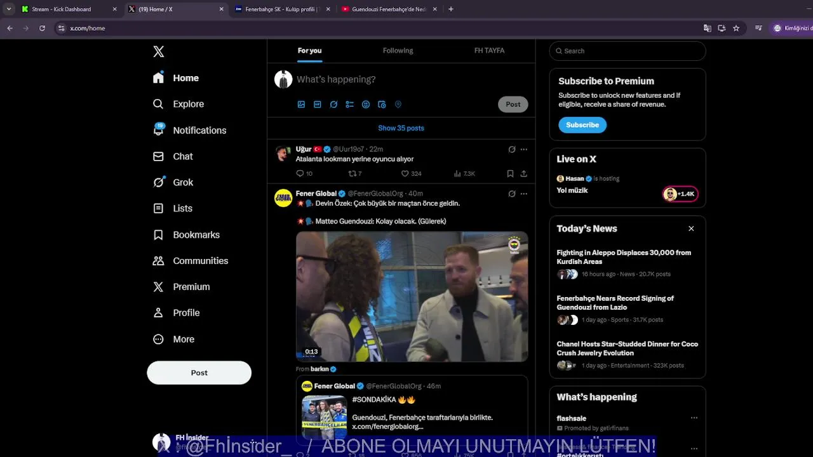Open Communities in the sidebar

click(x=191, y=261)
